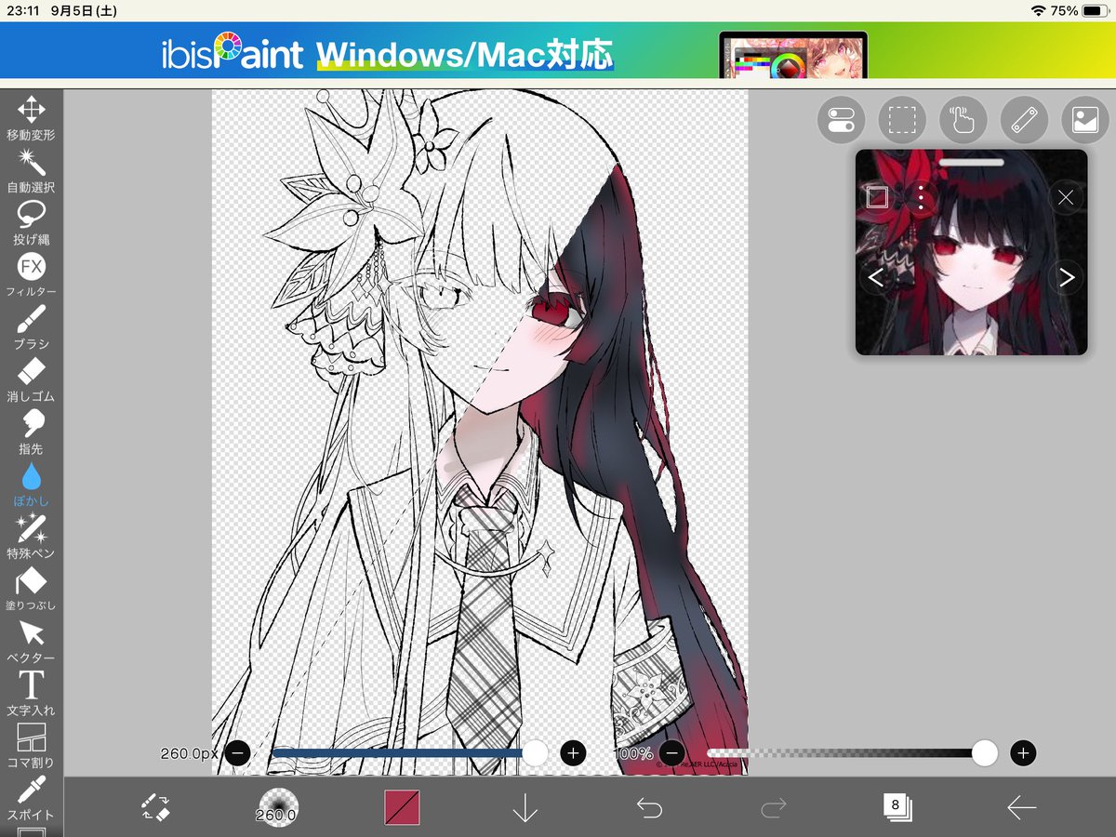Image resolution: width=1116 pixels, height=837 pixels.
Task: Swap between brush and eraser
Action: point(155,807)
